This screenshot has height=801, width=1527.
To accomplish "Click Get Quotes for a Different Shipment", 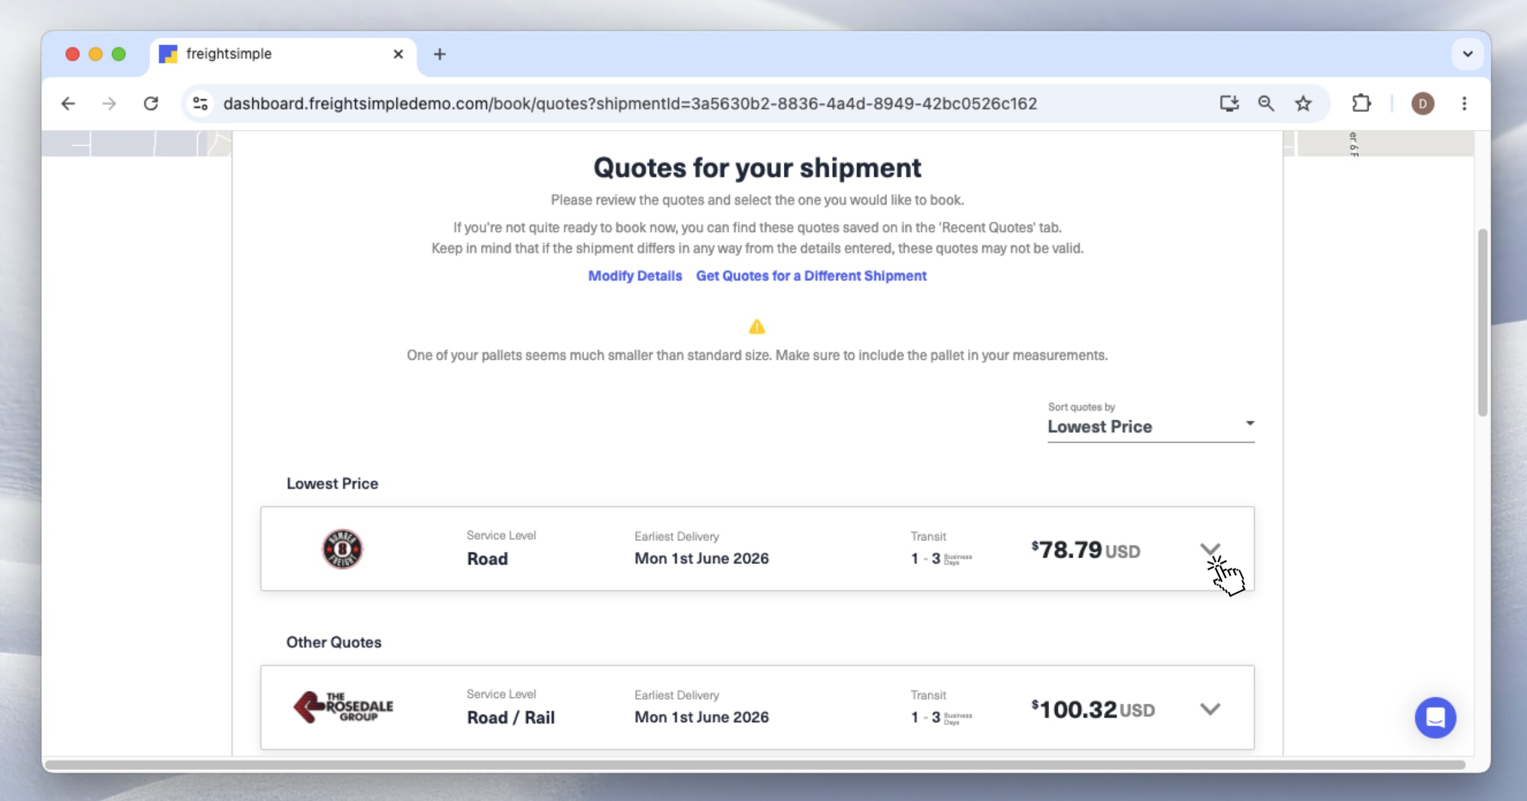I will (811, 276).
